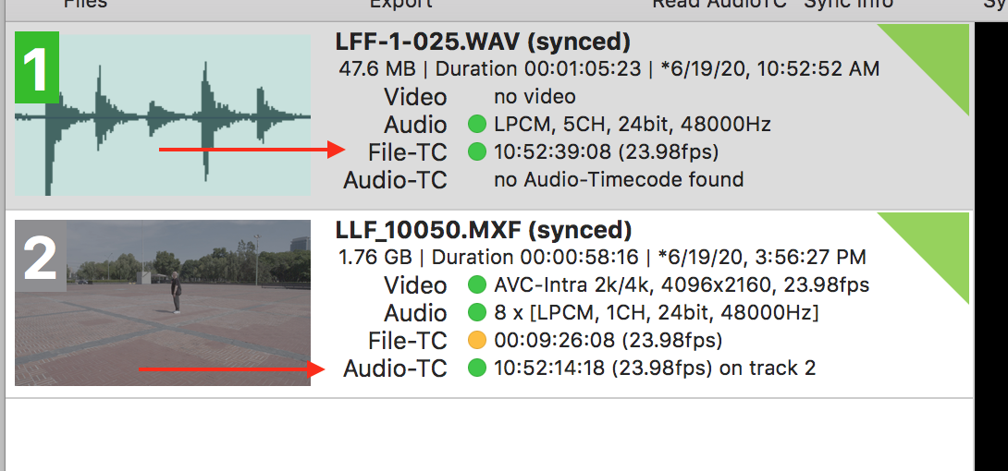Click green dot next to File-TC 10:52:39:08
Viewport: 1008px width, 471px height.
[x=476, y=152]
